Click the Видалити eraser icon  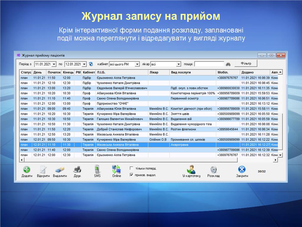(60, 170)
